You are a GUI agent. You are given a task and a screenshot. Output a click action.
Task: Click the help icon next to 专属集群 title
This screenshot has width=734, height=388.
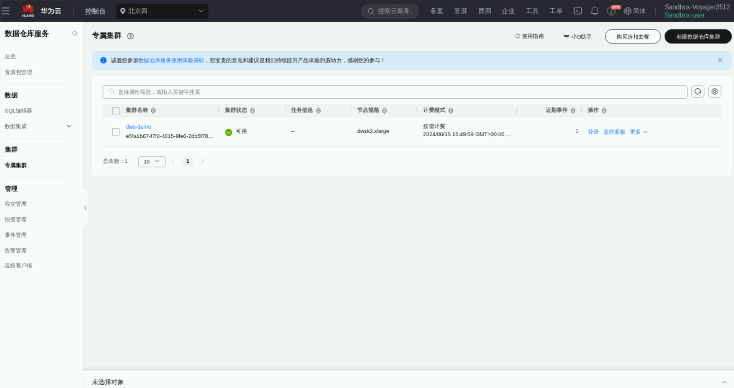pyautogui.click(x=130, y=36)
